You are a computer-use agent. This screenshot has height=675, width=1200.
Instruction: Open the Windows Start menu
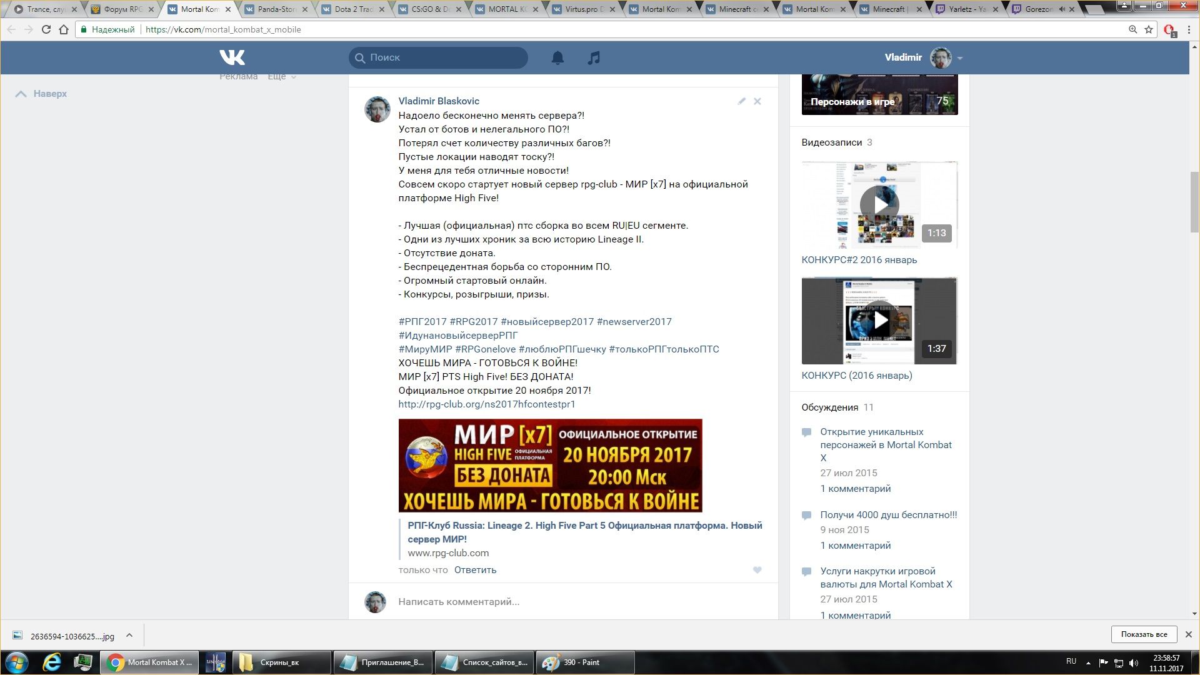(17, 662)
